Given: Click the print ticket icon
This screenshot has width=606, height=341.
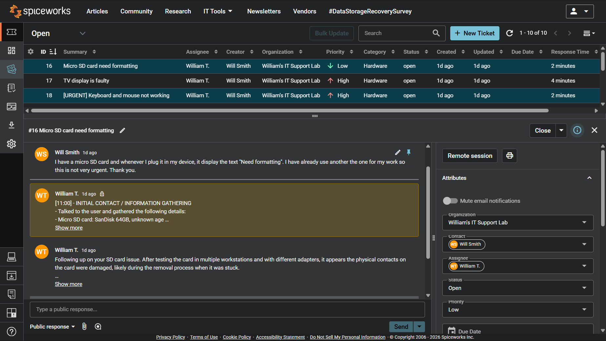Looking at the screenshot, I should pos(509,156).
